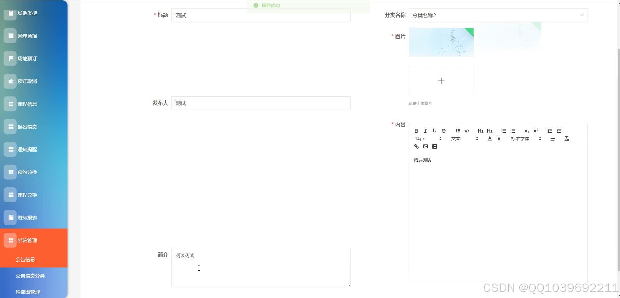Insert a video via editor toolbar
Viewport: 620px width, 298px height.
click(435, 146)
